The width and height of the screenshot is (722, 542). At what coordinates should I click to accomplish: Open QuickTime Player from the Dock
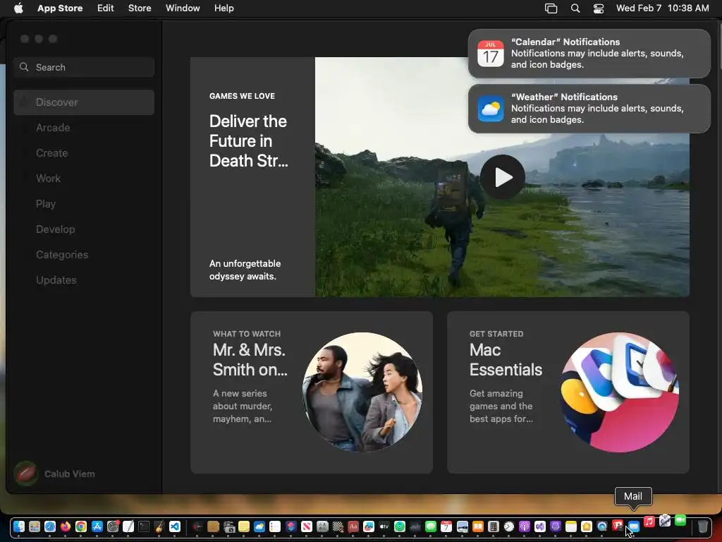602,526
